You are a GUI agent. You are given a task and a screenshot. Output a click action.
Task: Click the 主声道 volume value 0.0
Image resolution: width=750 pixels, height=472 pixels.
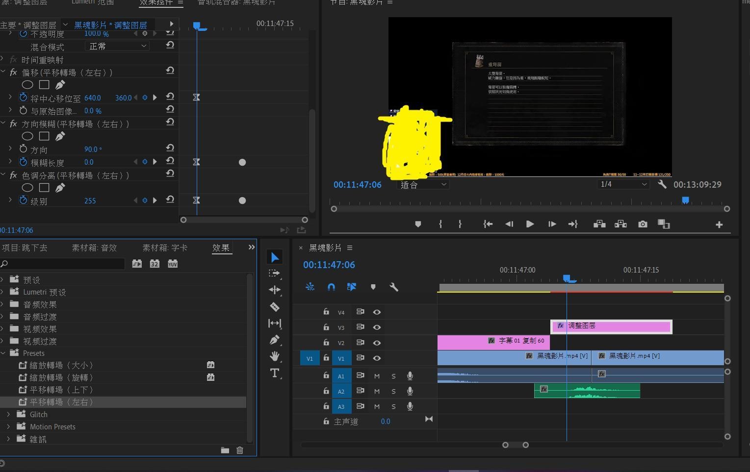386,422
